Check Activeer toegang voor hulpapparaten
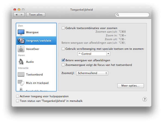 coord(17,96)
